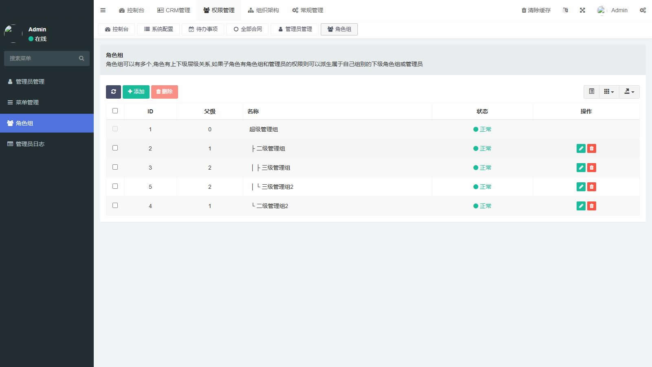This screenshot has height=367, width=652.
Task: Expand the export data dropdown
Action: [629, 92]
